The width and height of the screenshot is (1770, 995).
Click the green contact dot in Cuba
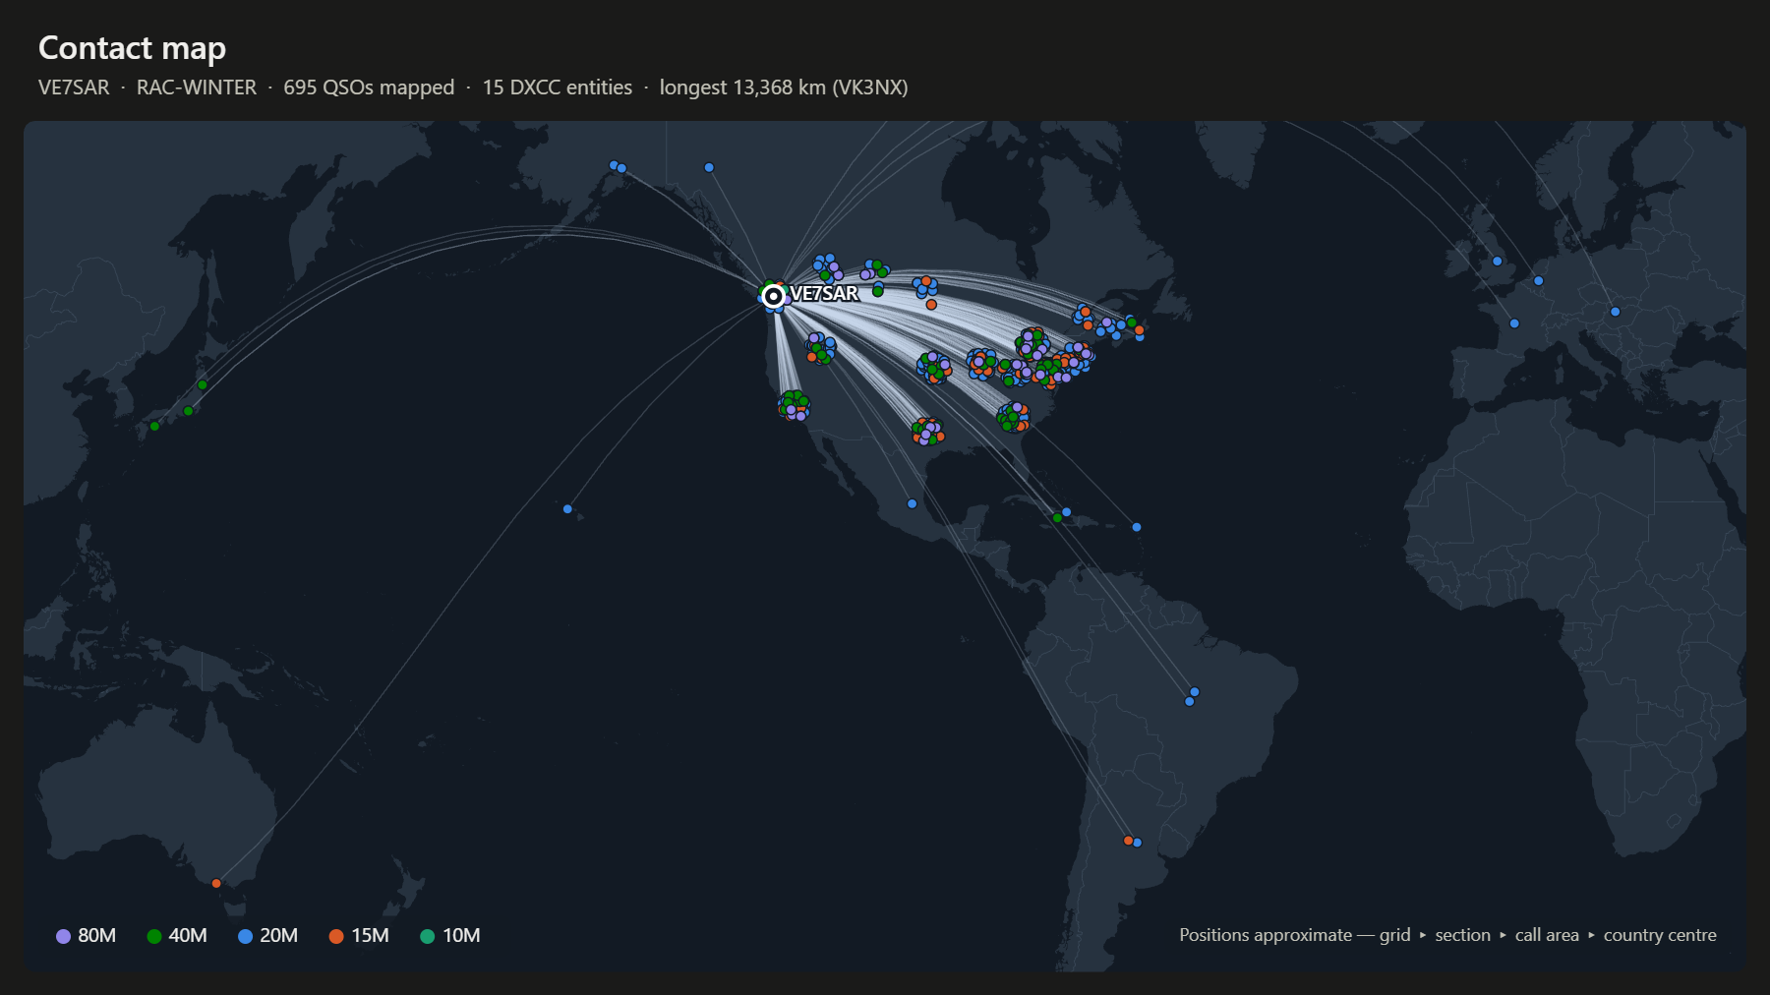(1057, 518)
